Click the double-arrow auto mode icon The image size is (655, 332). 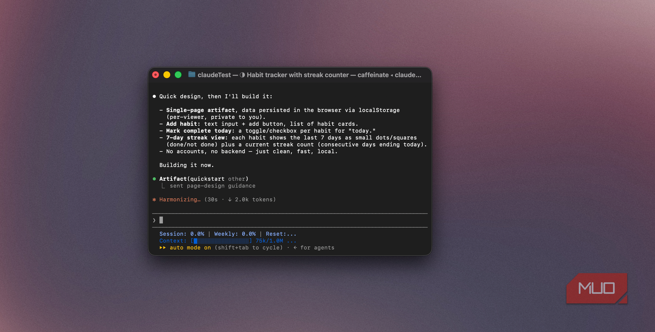162,248
